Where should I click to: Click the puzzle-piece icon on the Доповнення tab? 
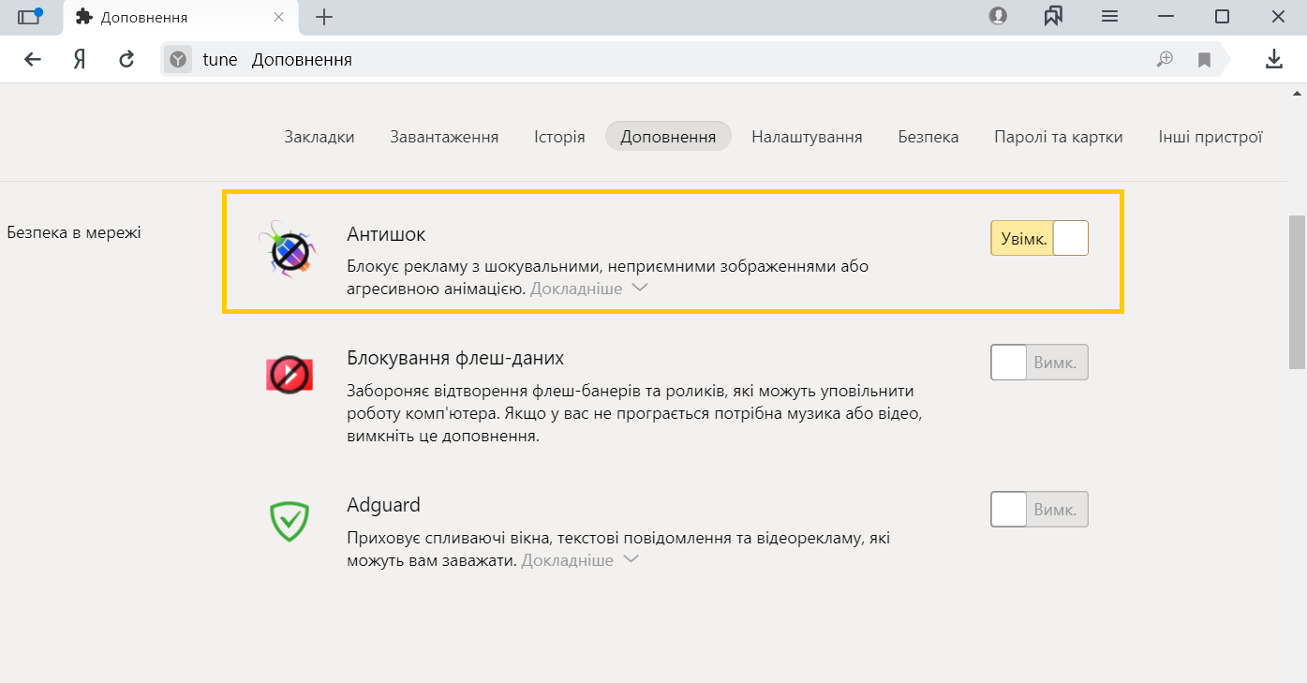coord(84,17)
